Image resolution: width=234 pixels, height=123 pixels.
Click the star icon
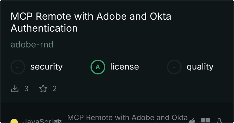pos(43,89)
